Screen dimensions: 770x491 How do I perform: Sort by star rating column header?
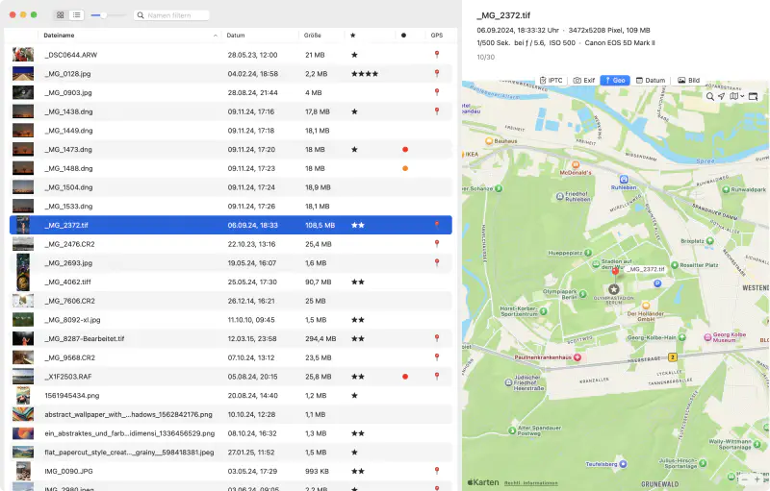(x=353, y=36)
